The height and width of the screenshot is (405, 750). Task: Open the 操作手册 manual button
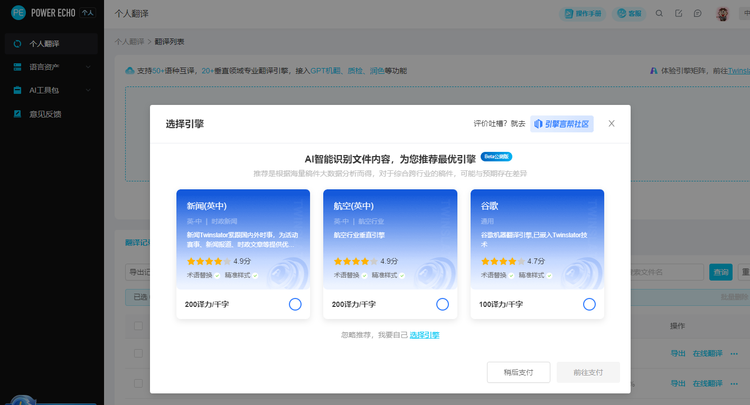pos(583,14)
